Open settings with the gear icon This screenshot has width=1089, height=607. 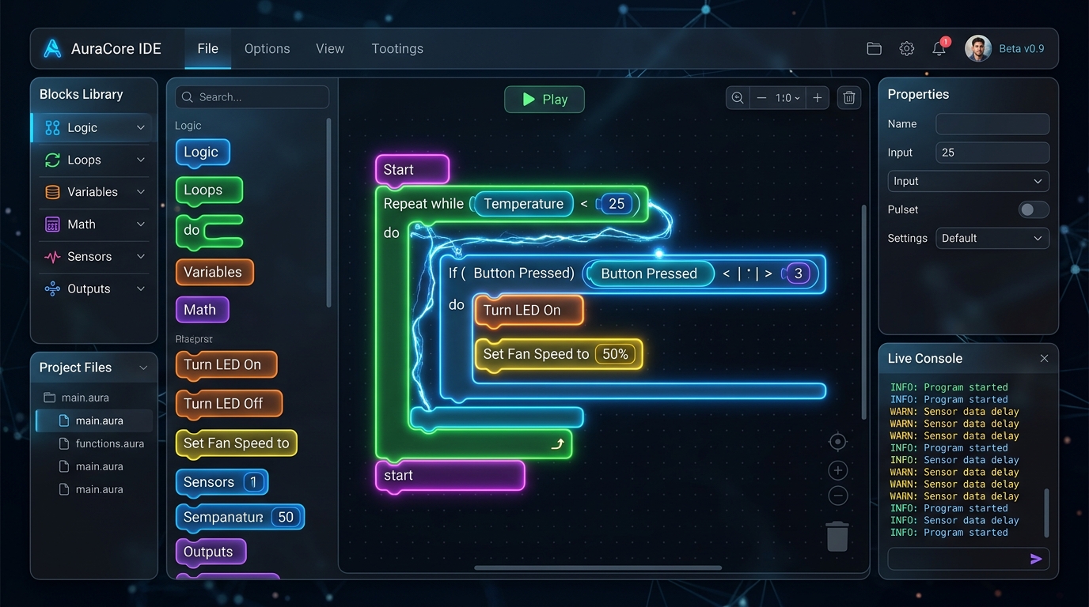pyautogui.click(x=907, y=49)
